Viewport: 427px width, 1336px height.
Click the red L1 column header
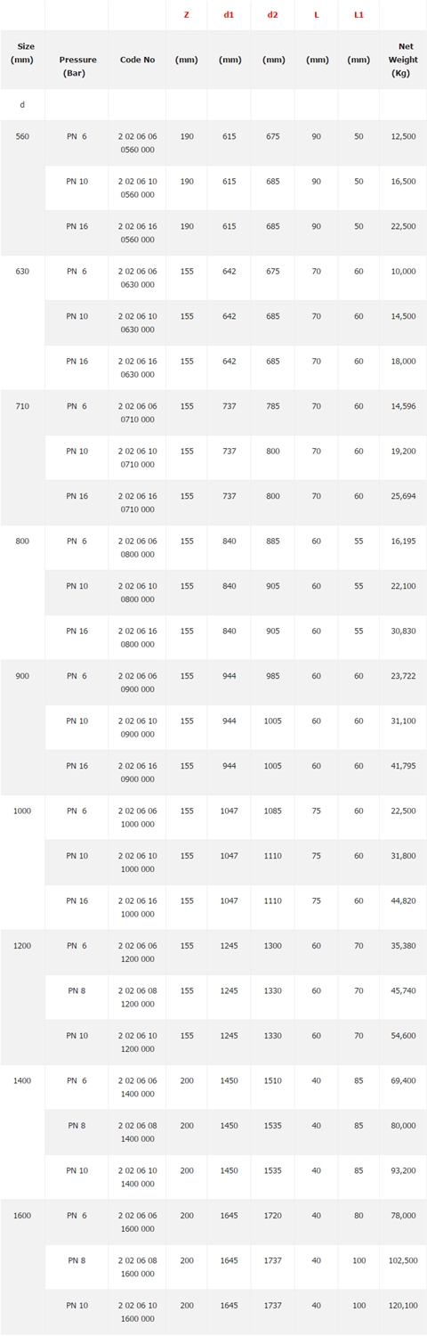click(x=359, y=15)
